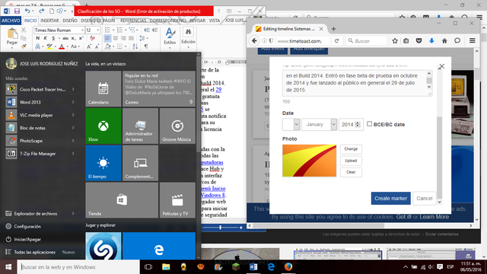The image size is (487, 274).
Task: Click Firefox back arrow button
Action: pos(254,40)
